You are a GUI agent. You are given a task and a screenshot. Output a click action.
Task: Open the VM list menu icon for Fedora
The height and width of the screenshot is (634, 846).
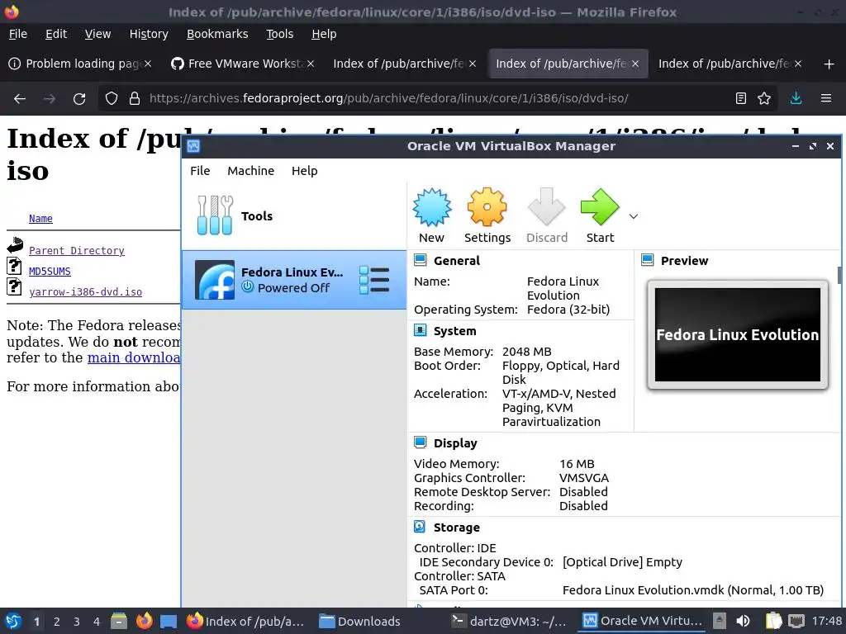[x=374, y=280]
